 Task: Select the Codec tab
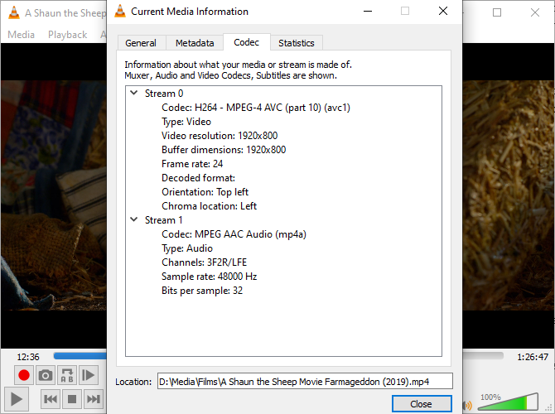pyautogui.click(x=246, y=42)
